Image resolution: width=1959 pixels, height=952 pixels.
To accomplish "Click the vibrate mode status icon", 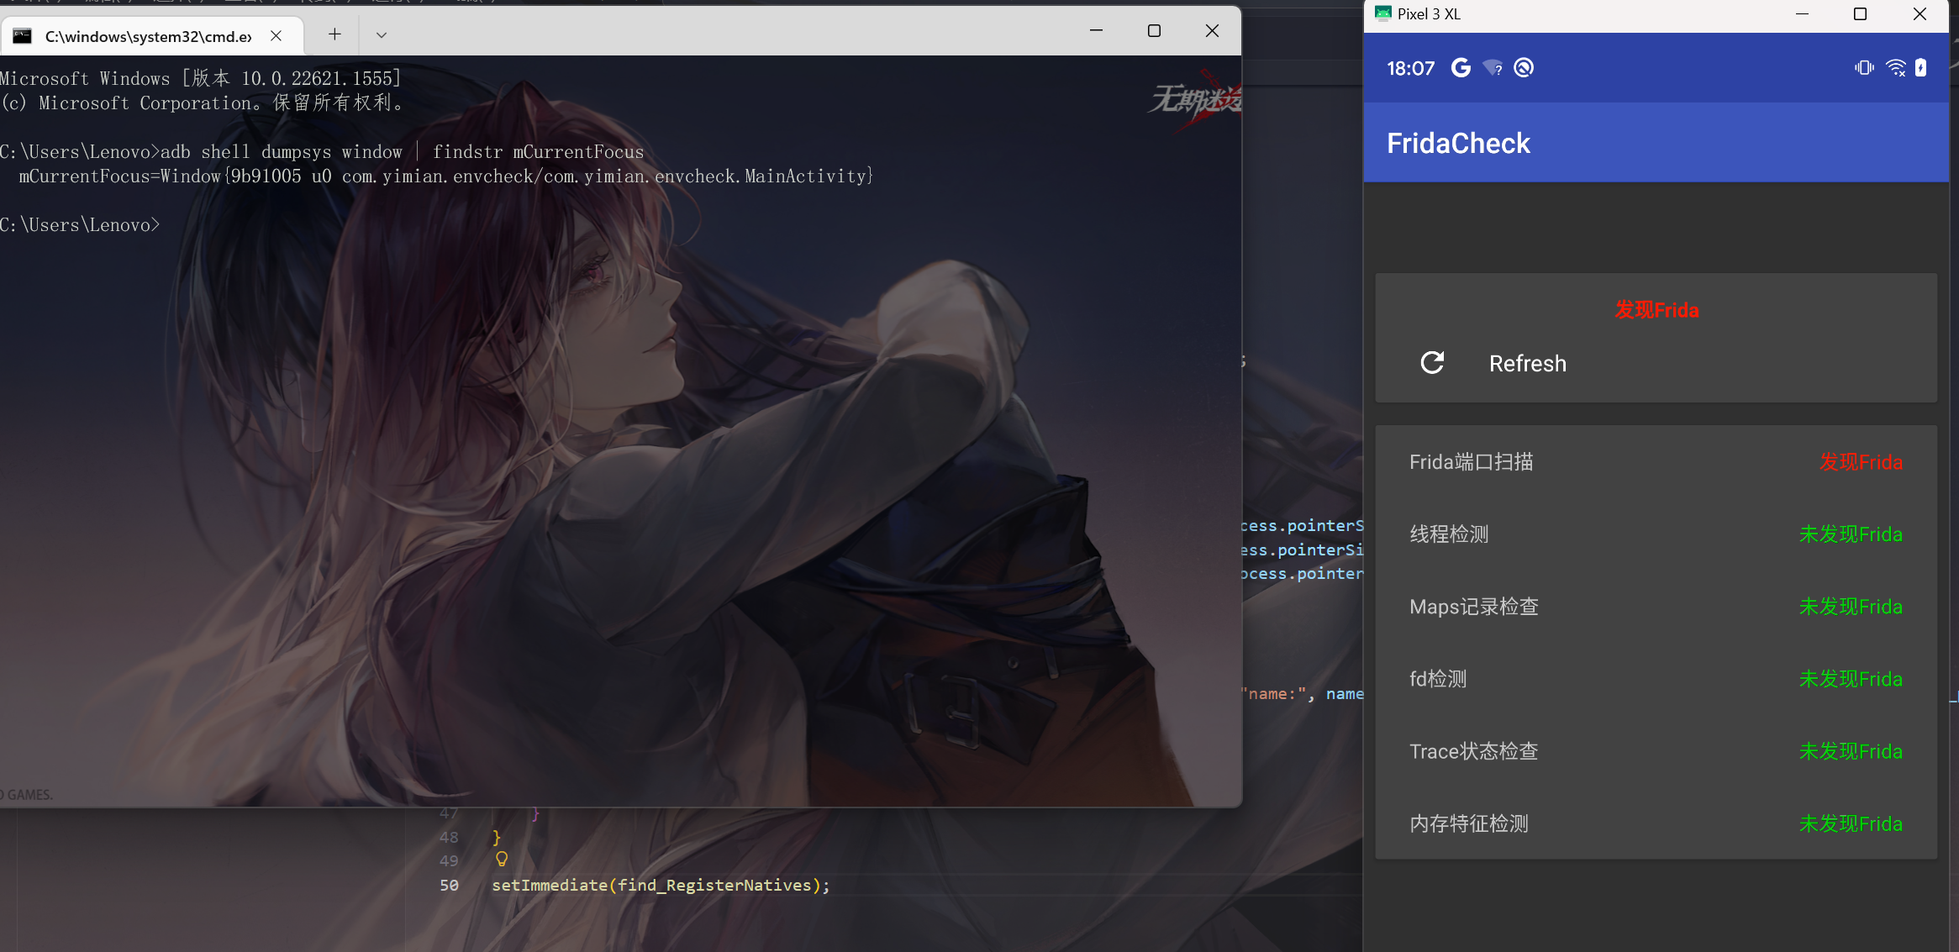I will tap(1864, 68).
